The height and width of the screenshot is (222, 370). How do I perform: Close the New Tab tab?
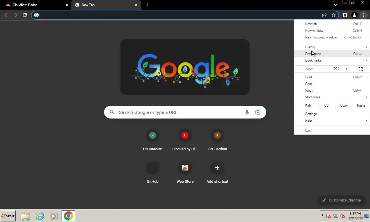136,5
